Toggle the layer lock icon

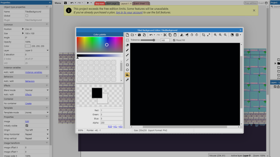pyautogui.click(x=278, y=87)
